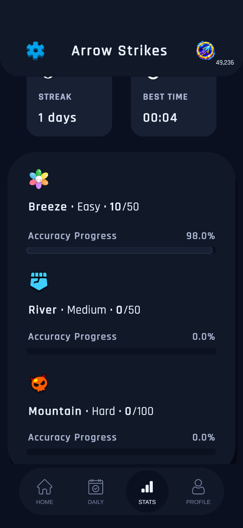Screen dimensions: 243x528
Task: Click the Mountain accuracy progress bar
Action: (121, 452)
